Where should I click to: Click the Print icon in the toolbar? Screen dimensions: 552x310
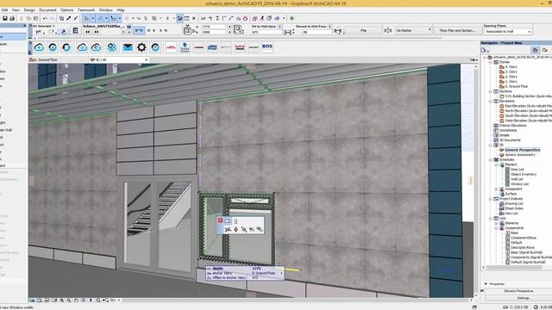click(12, 18)
